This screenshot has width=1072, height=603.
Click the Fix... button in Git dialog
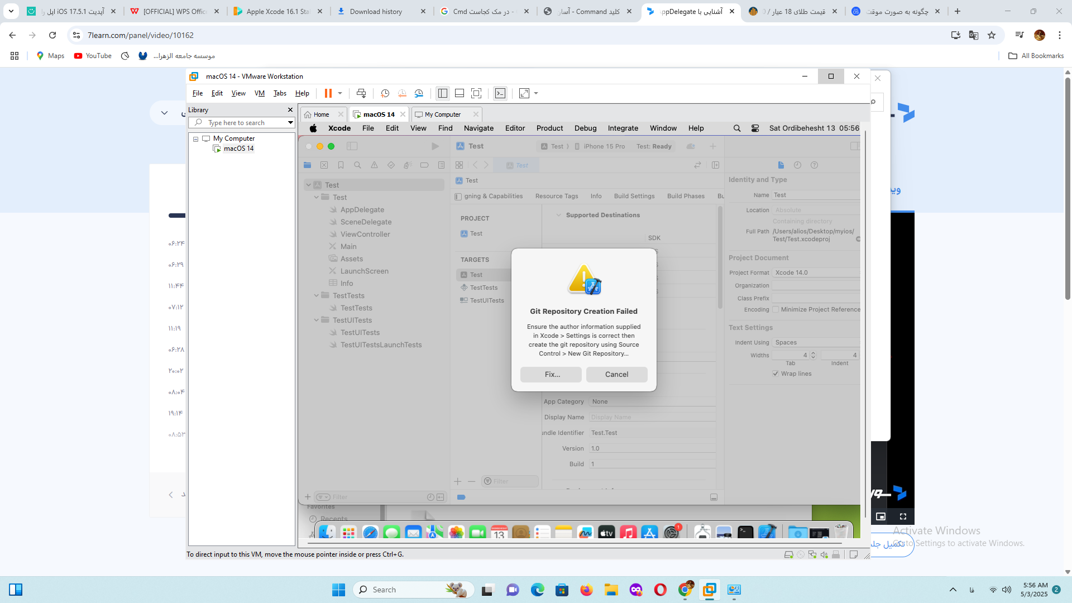click(551, 375)
